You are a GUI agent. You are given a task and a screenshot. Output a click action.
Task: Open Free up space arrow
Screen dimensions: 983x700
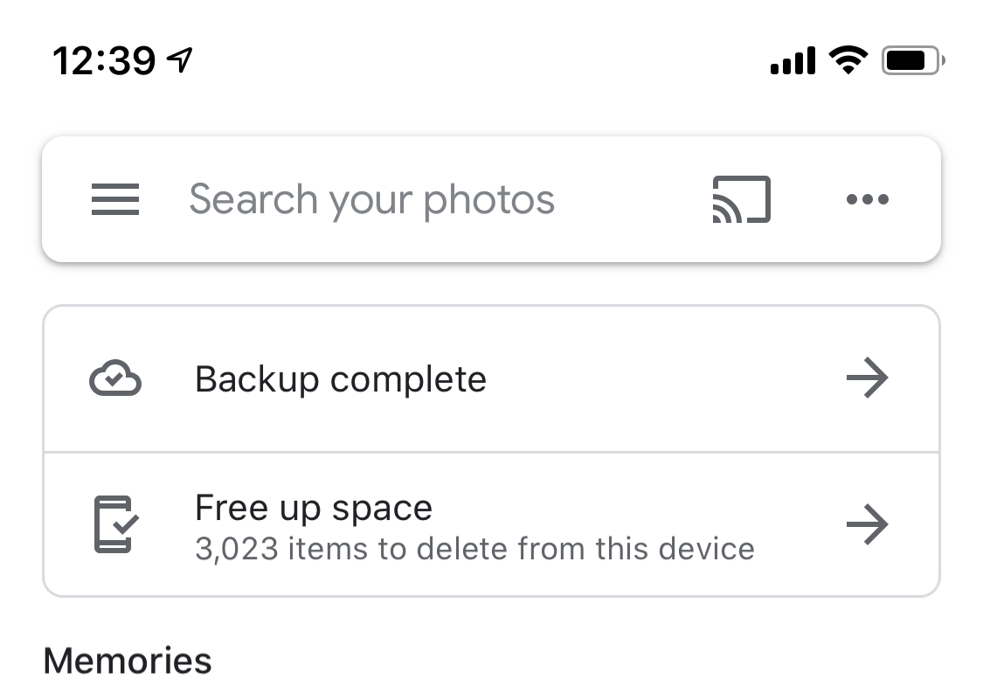(x=867, y=523)
